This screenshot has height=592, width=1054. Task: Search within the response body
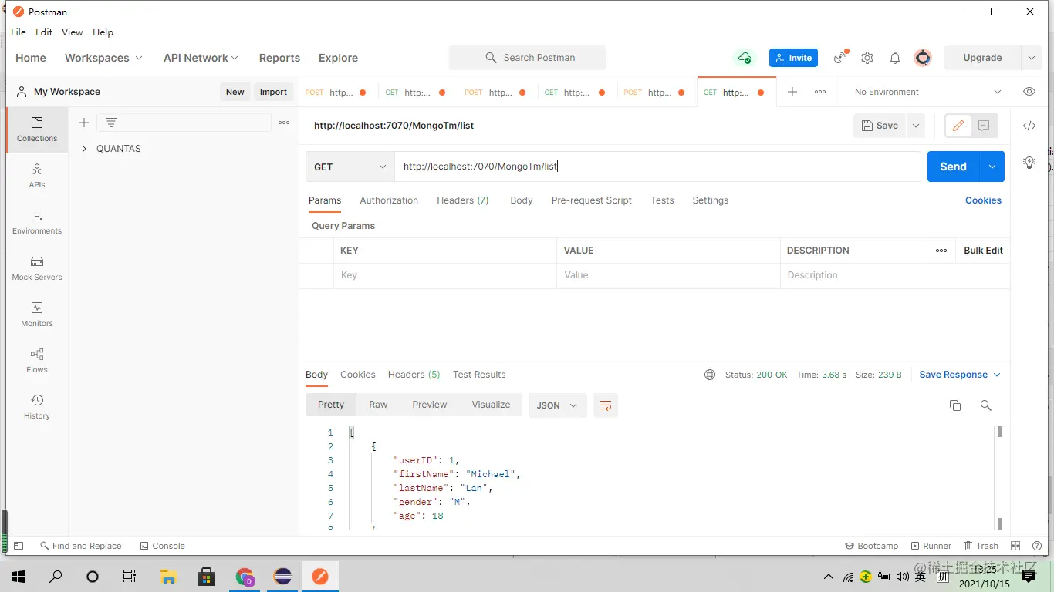coord(985,405)
